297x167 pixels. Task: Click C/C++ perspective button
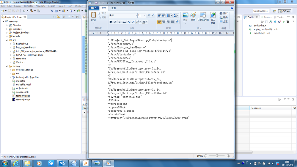[x=285, y=11]
